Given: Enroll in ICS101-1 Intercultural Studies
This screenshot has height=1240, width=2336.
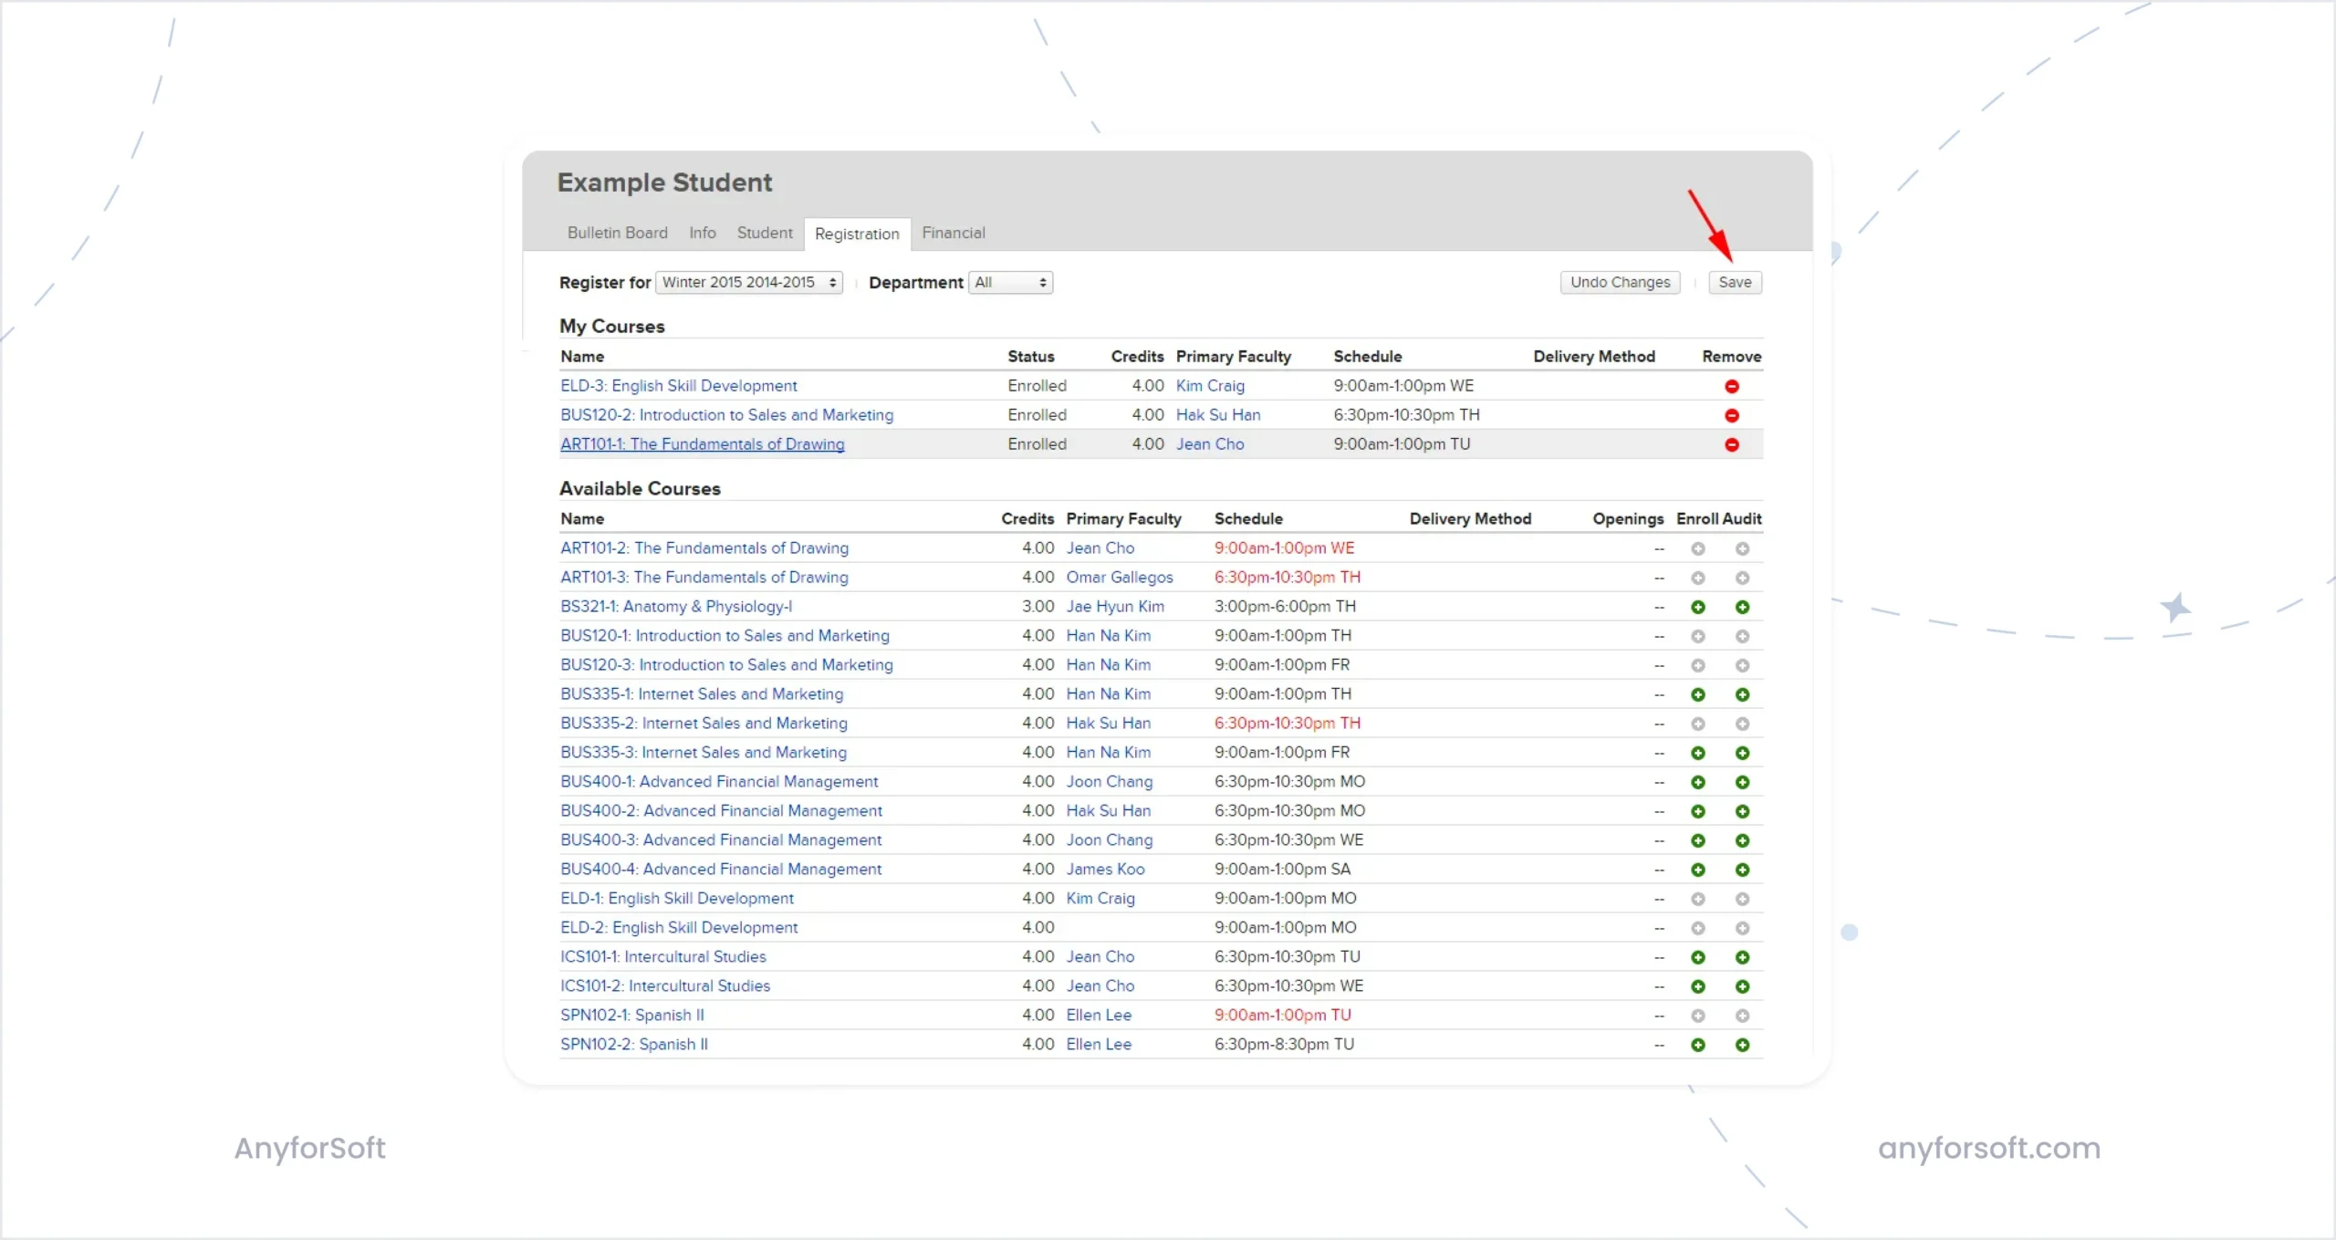Looking at the screenshot, I should (x=1698, y=956).
